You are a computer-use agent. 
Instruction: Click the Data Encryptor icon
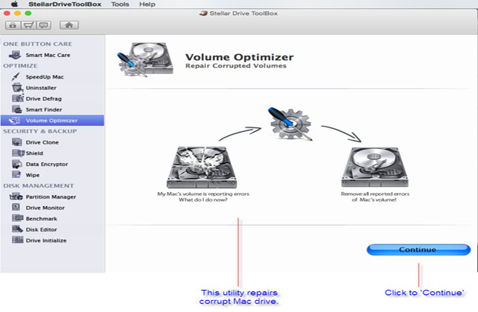click(17, 164)
